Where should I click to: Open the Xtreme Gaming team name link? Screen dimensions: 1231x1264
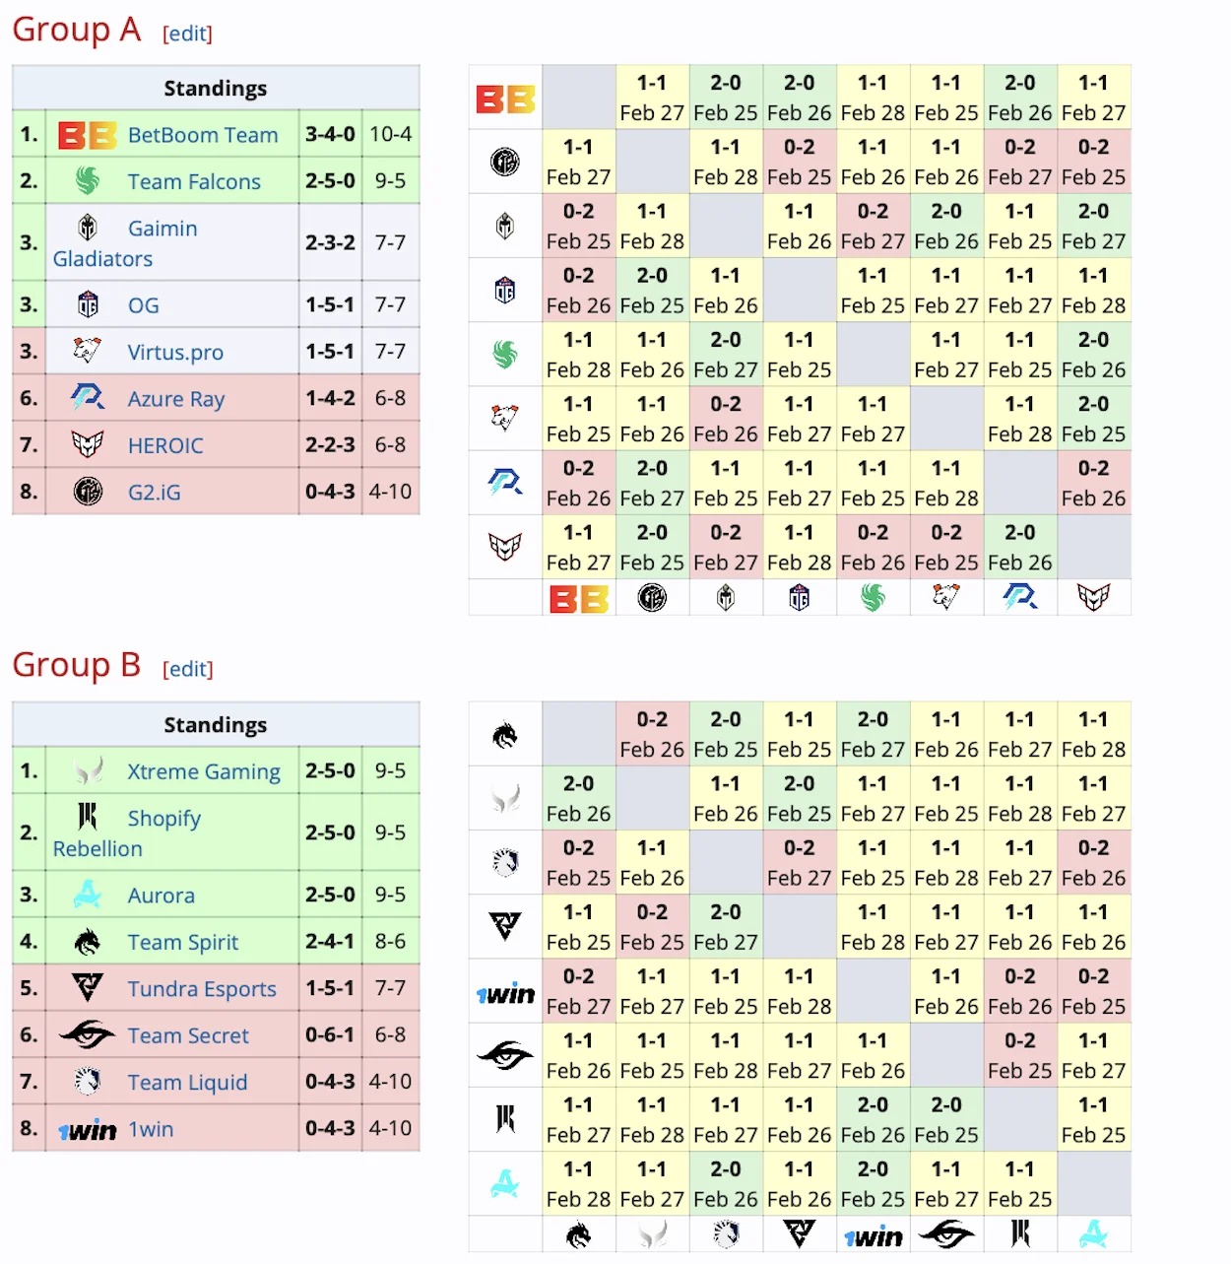click(204, 771)
